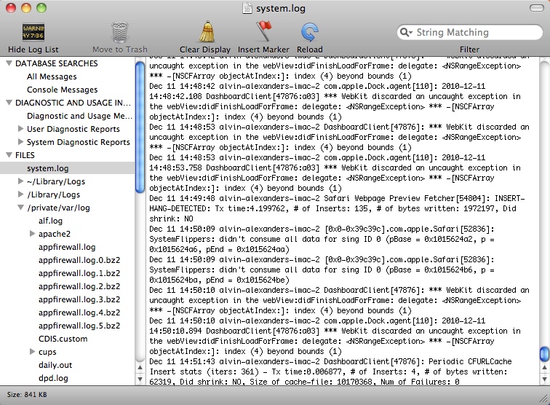
Task: Select Diagnostic and Usage Messages
Action: tap(79, 116)
